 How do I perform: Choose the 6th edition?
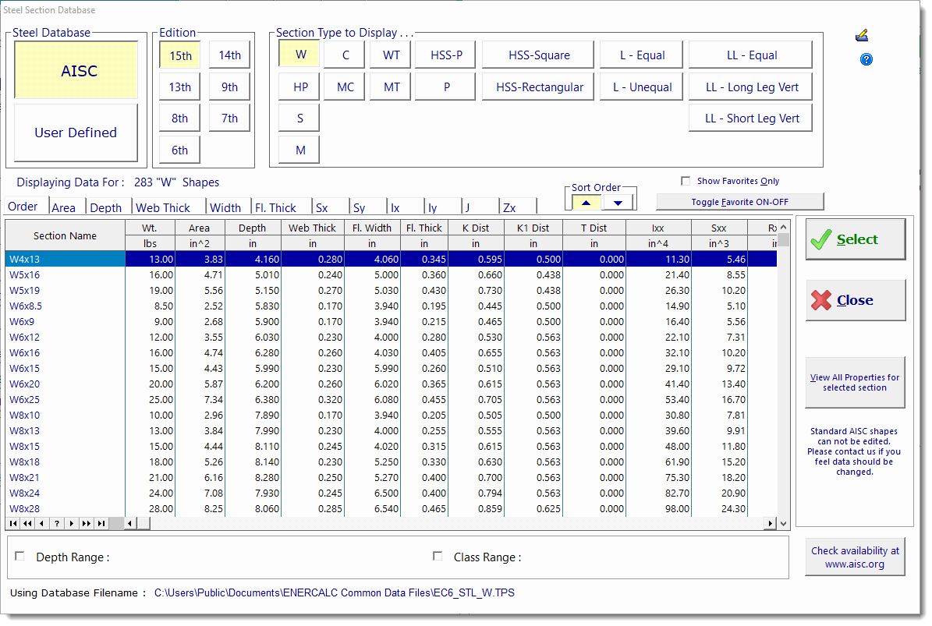coord(180,150)
